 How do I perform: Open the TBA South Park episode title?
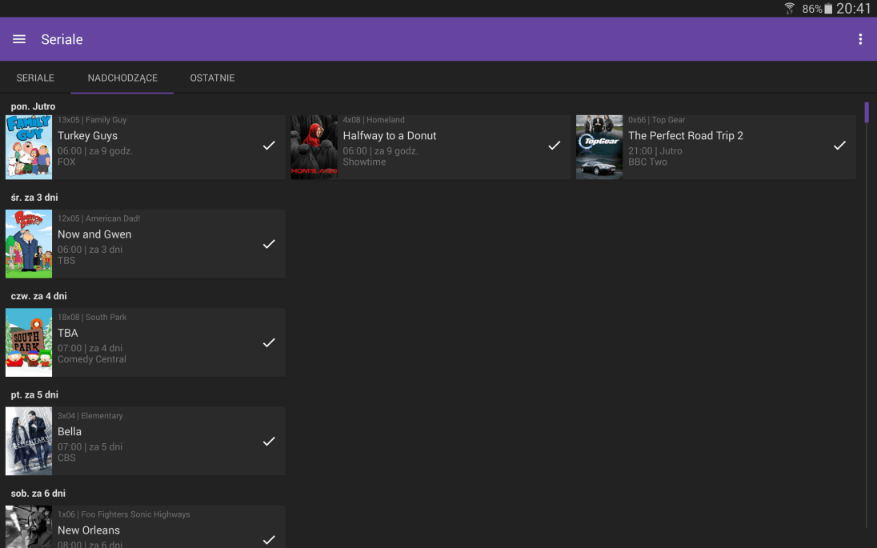(x=68, y=333)
